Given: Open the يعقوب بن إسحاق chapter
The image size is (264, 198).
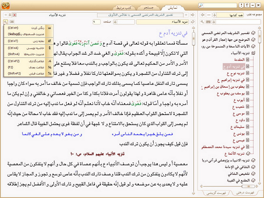Looking at the screenshot, I should click(x=226, y=87).
